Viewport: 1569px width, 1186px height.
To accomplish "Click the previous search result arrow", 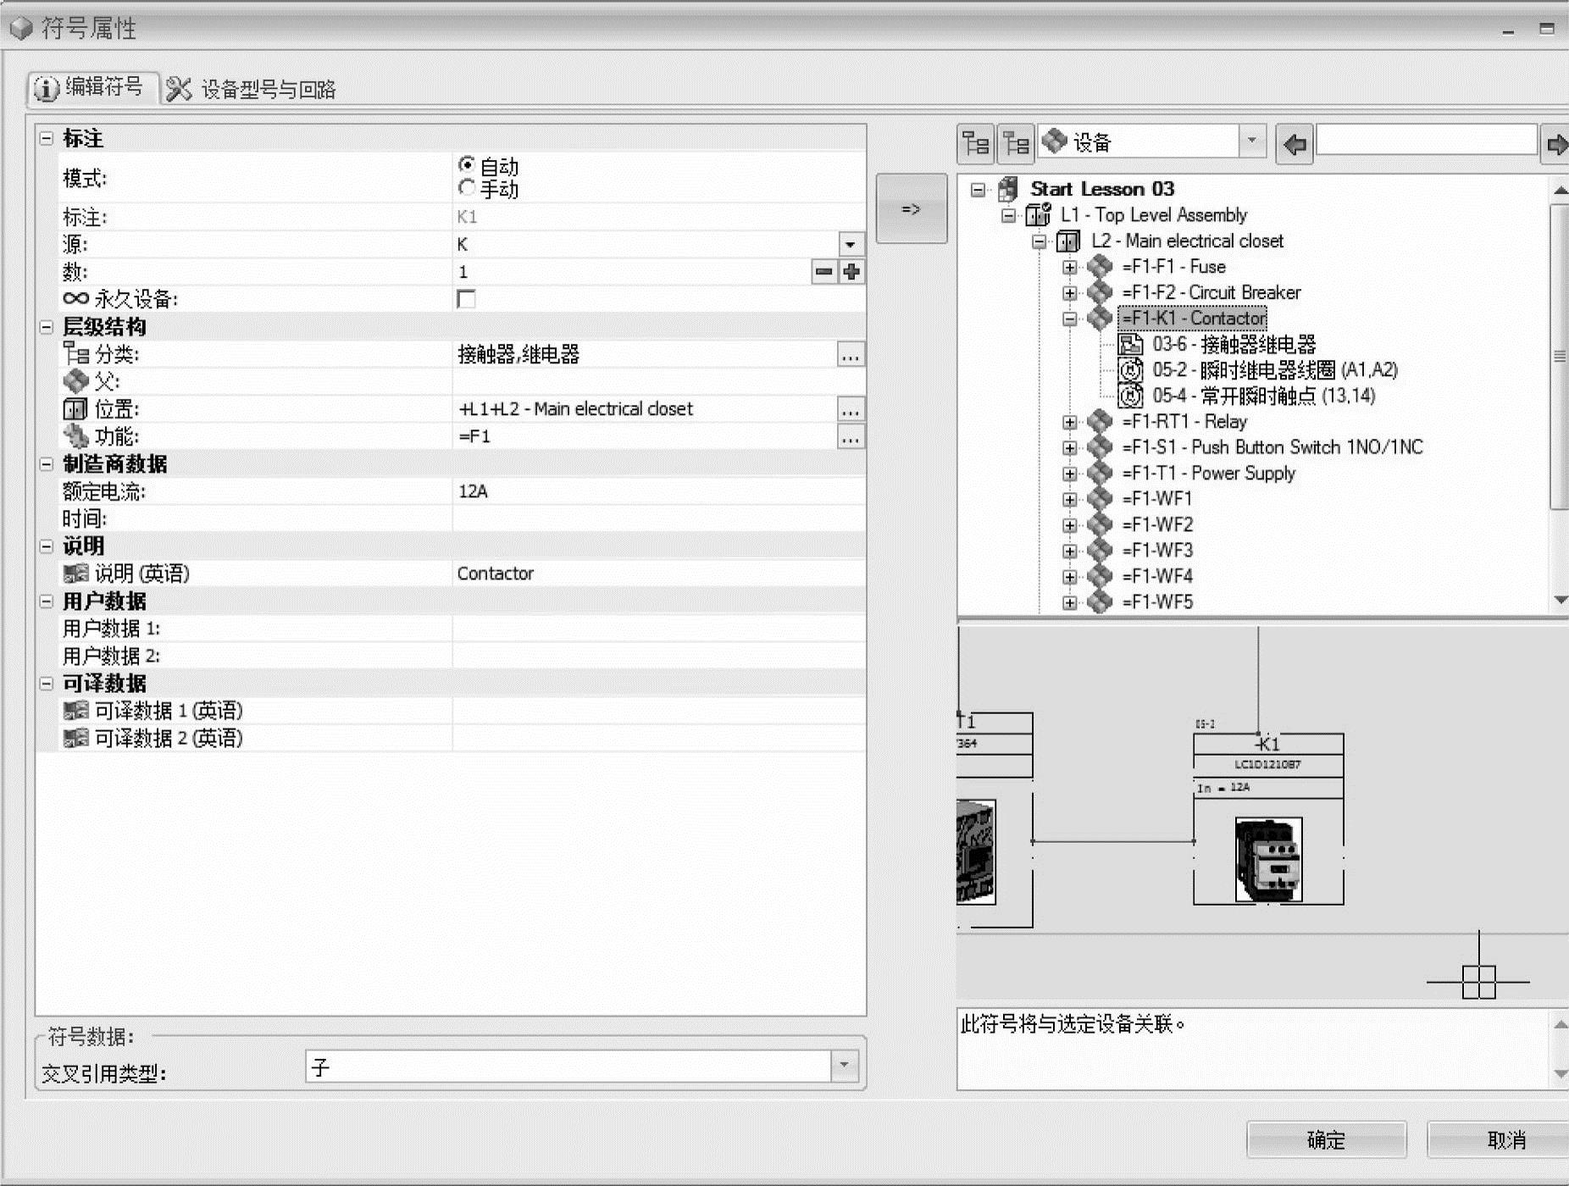I will (x=1295, y=144).
